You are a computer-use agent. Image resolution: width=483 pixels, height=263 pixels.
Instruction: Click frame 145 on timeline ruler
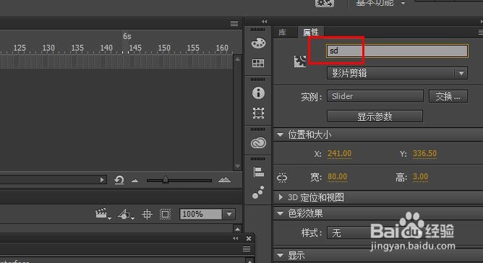[135, 48]
